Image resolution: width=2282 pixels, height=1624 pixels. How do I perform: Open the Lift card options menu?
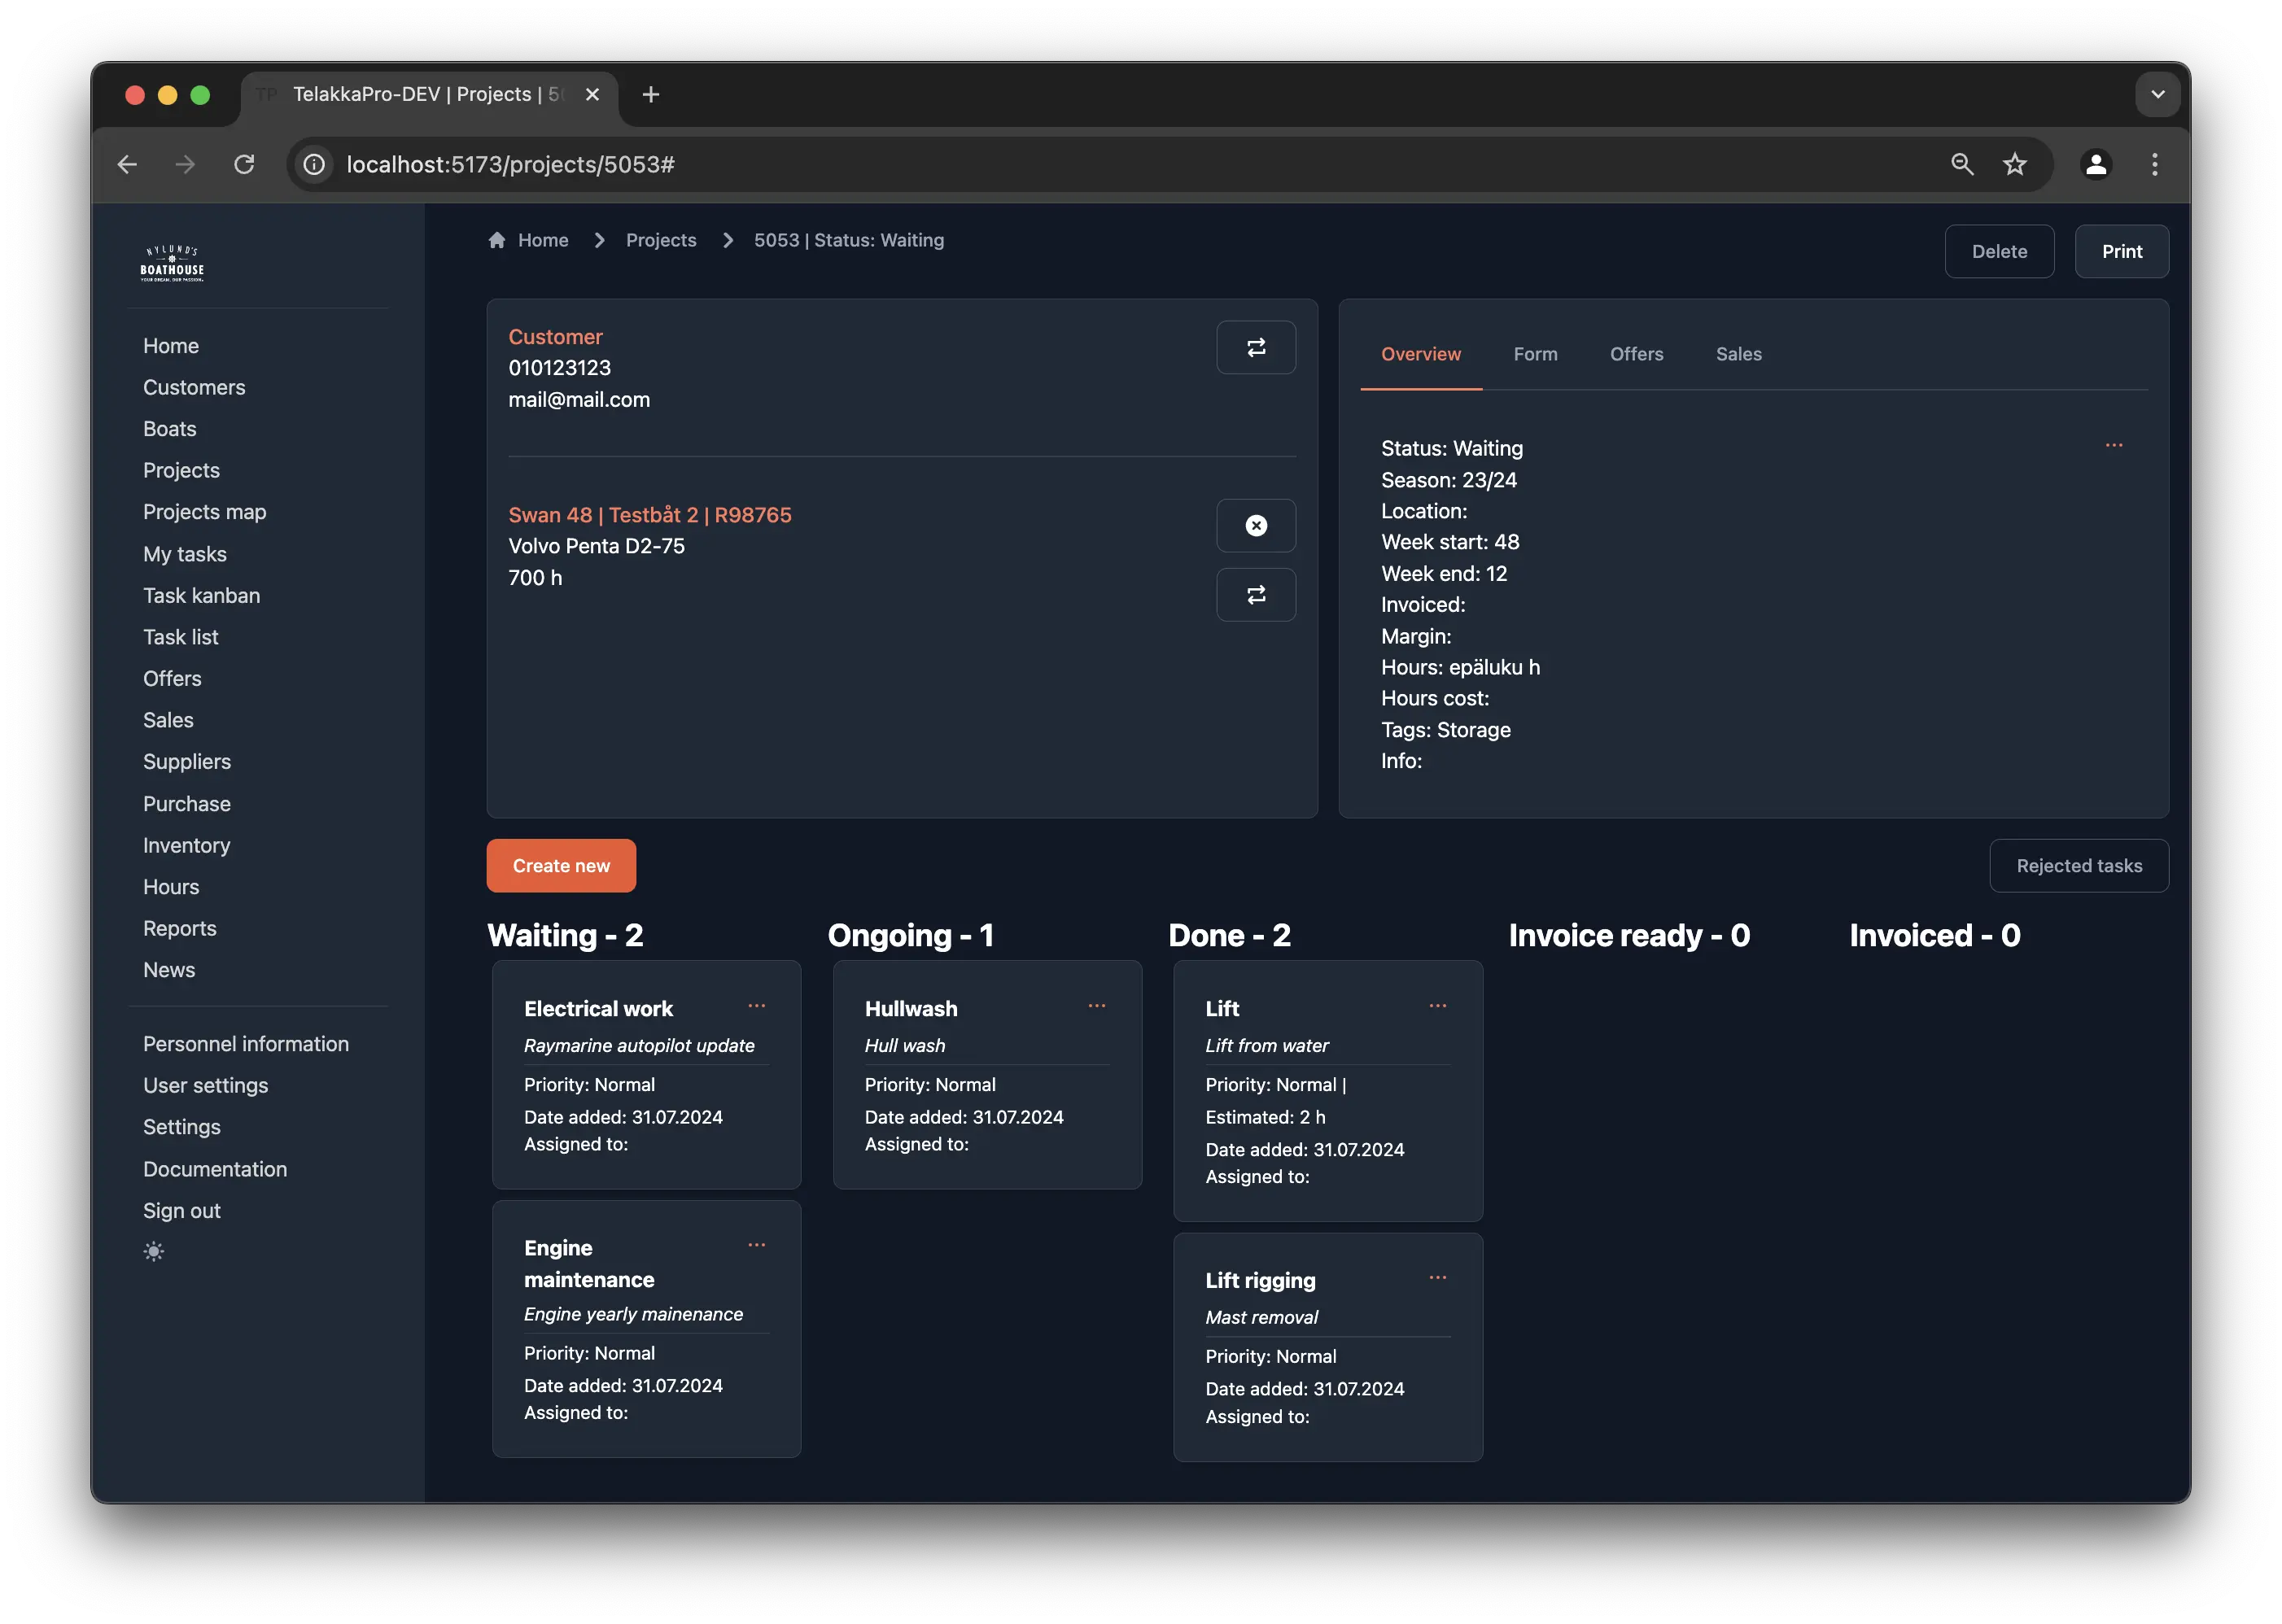[x=1438, y=1006]
